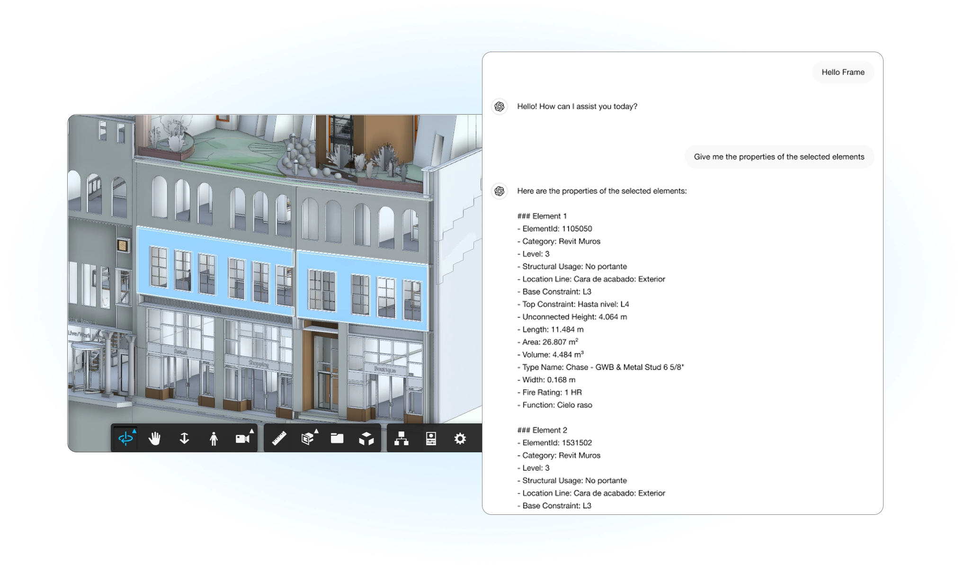Expand the Orbit tool flyout arrow
The image size is (964, 566).
tap(134, 431)
